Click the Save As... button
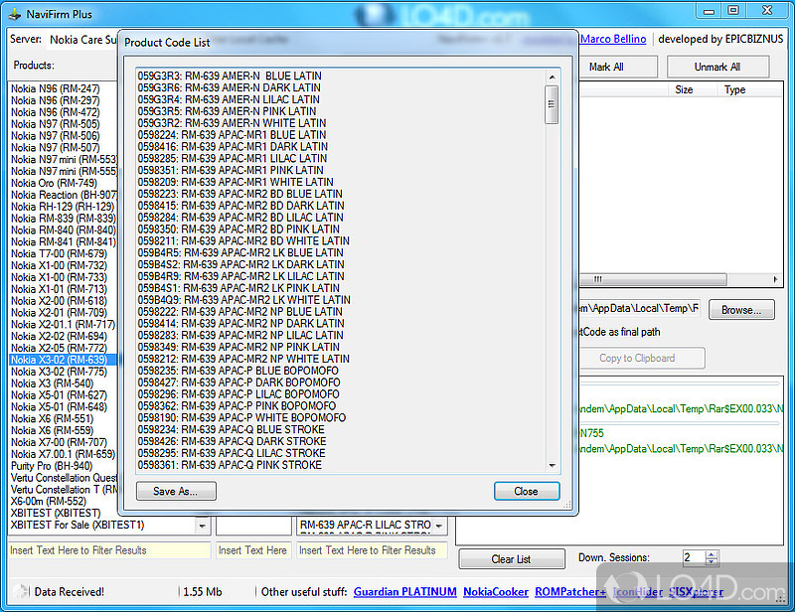 [176, 491]
